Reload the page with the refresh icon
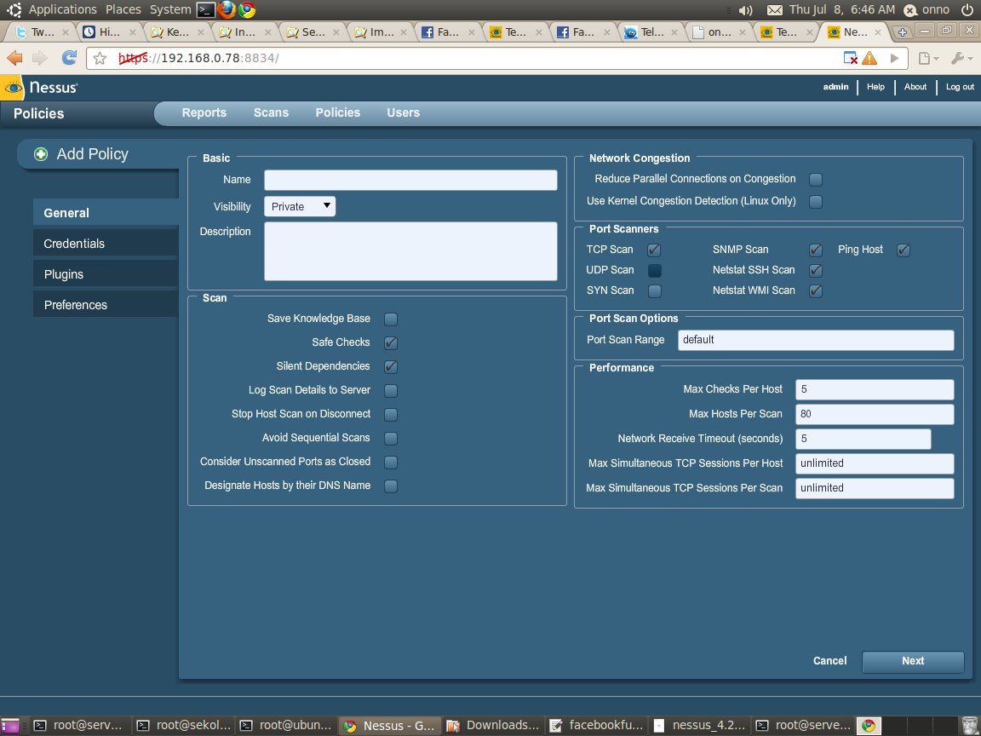This screenshot has width=981, height=736. (69, 58)
